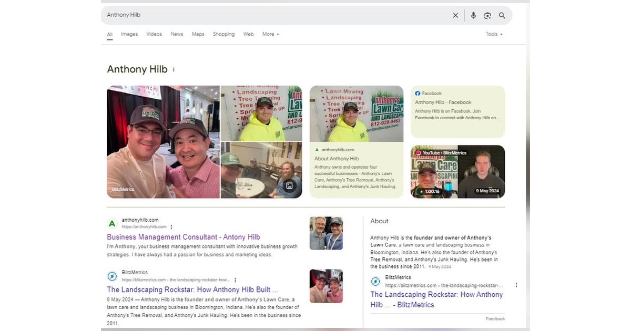The height and width of the screenshot is (331, 631).
Task: Clear the search box with the X icon
Action: coord(455,15)
